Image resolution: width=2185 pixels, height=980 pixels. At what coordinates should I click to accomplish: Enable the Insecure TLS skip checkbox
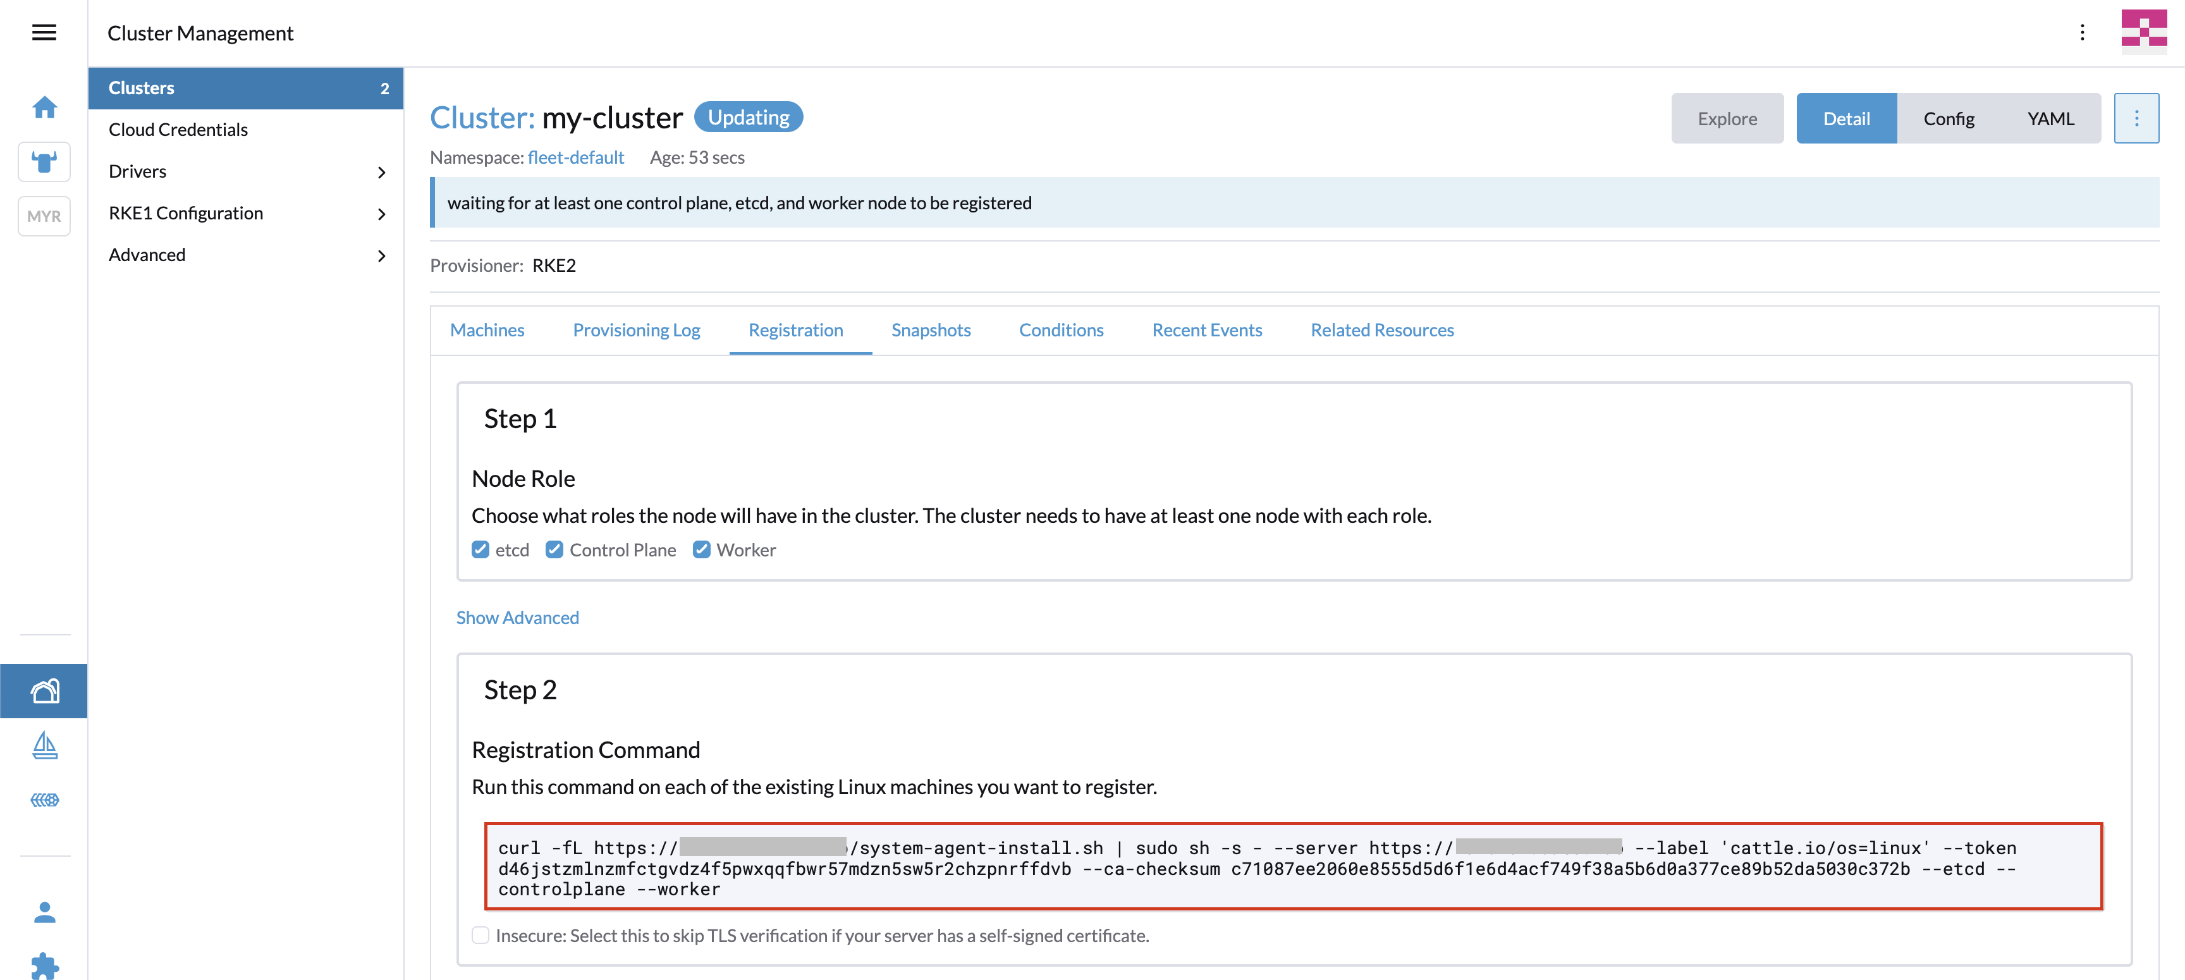pos(480,935)
